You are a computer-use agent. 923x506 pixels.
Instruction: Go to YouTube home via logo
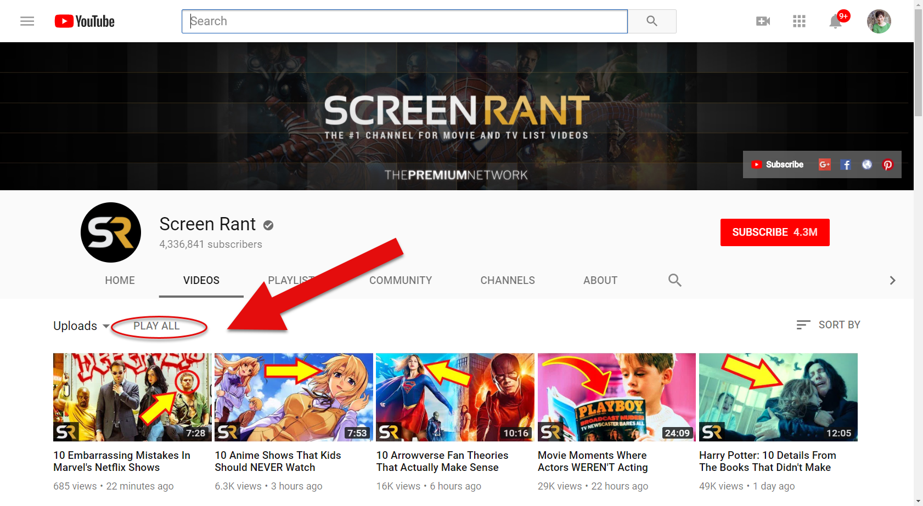(x=85, y=21)
